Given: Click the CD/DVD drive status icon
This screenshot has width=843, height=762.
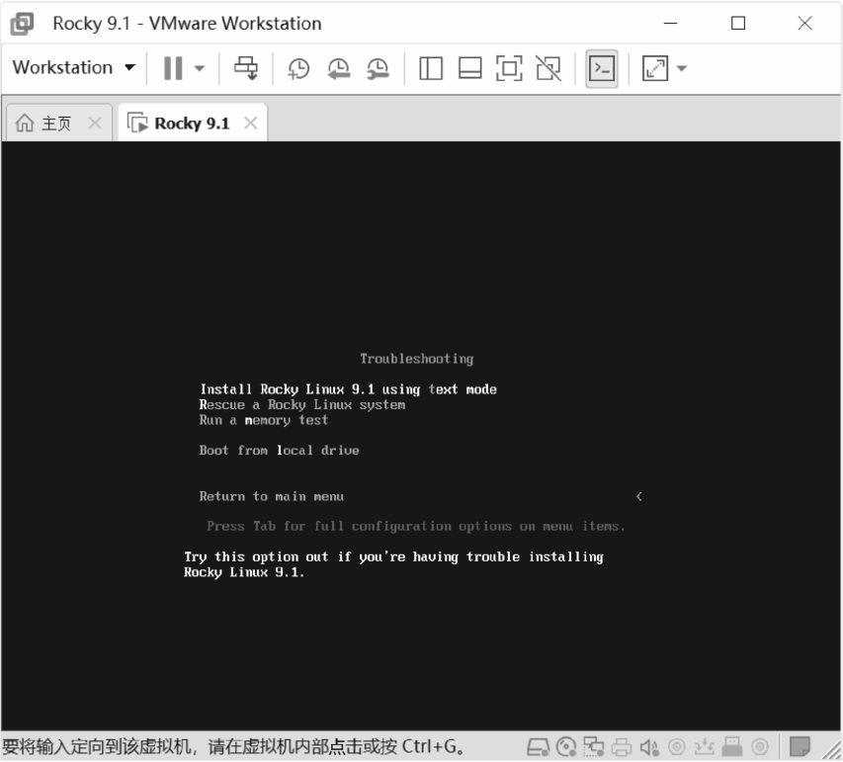Looking at the screenshot, I should click(565, 746).
